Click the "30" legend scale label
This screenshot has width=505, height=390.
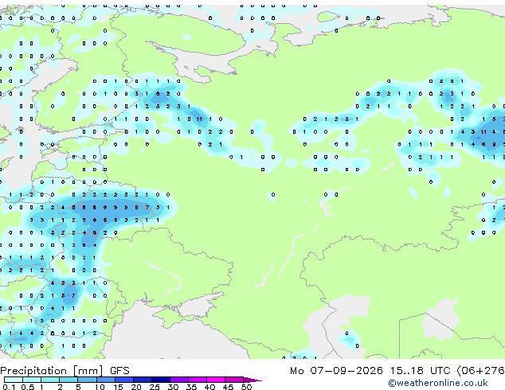(174, 387)
